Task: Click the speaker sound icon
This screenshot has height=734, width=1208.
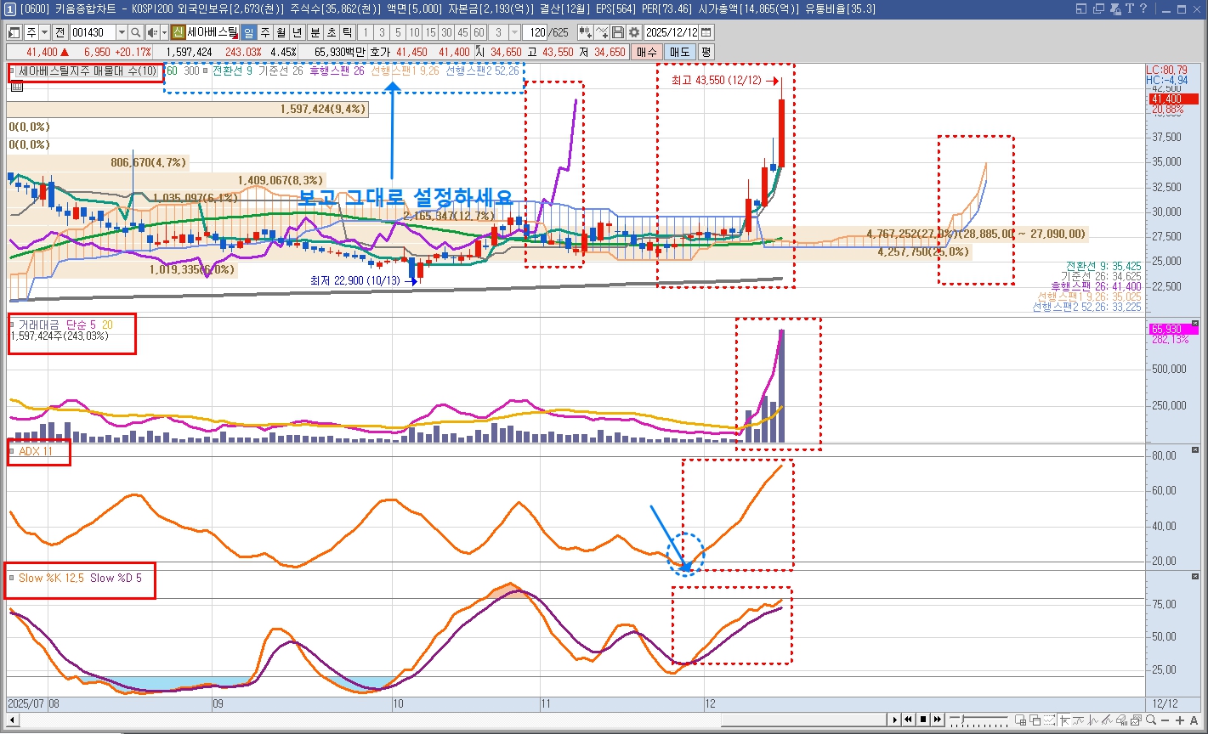Action: (151, 32)
